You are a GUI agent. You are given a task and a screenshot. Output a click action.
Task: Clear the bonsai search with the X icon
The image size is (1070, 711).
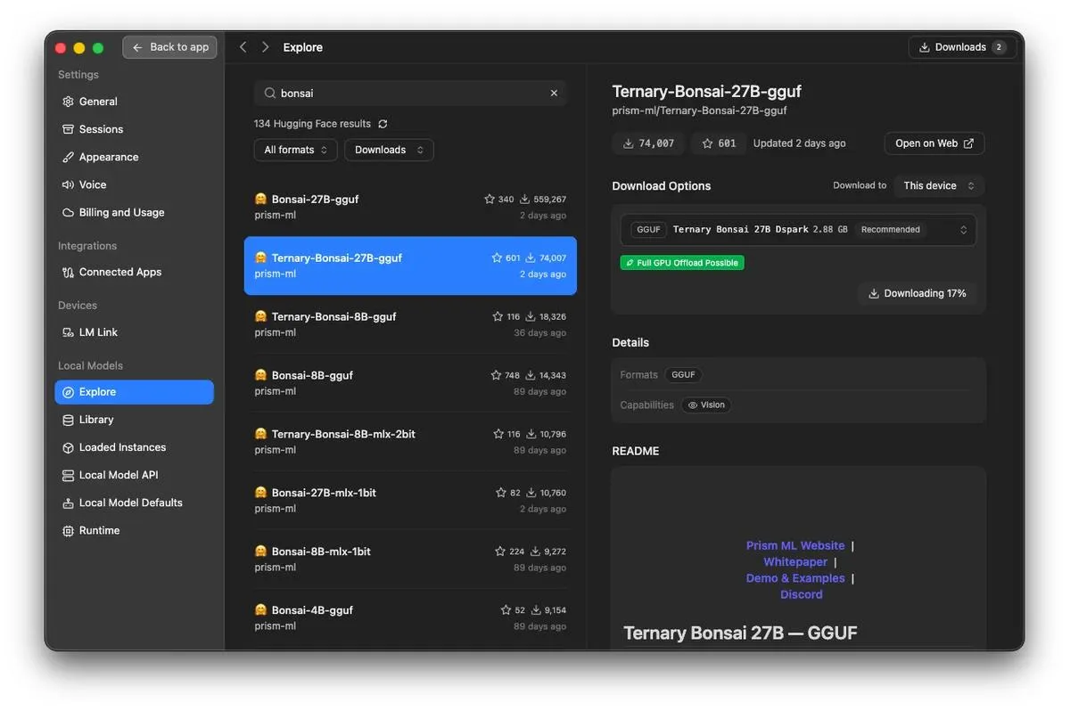pos(554,93)
